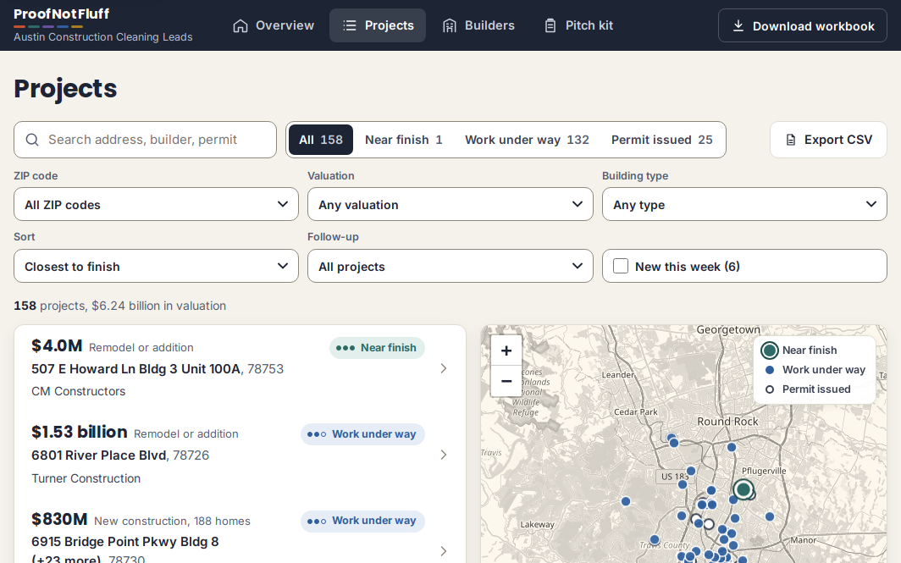Filter by Work under way
Image resolution: width=901 pixels, height=563 pixels.
[x=527, y=140]
